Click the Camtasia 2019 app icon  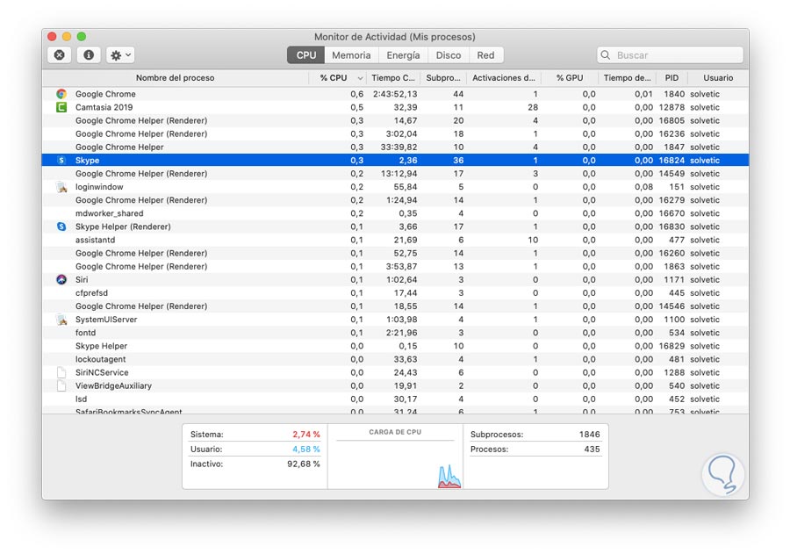[61, 107]
